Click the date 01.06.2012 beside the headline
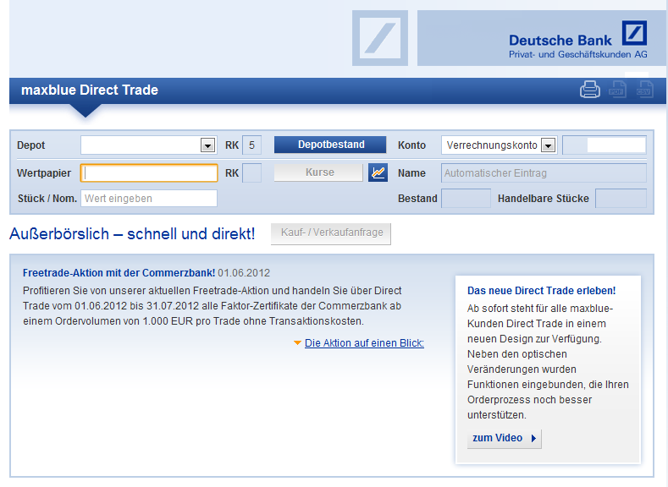Screen dimensions: 668x487 tap(244, 273)
